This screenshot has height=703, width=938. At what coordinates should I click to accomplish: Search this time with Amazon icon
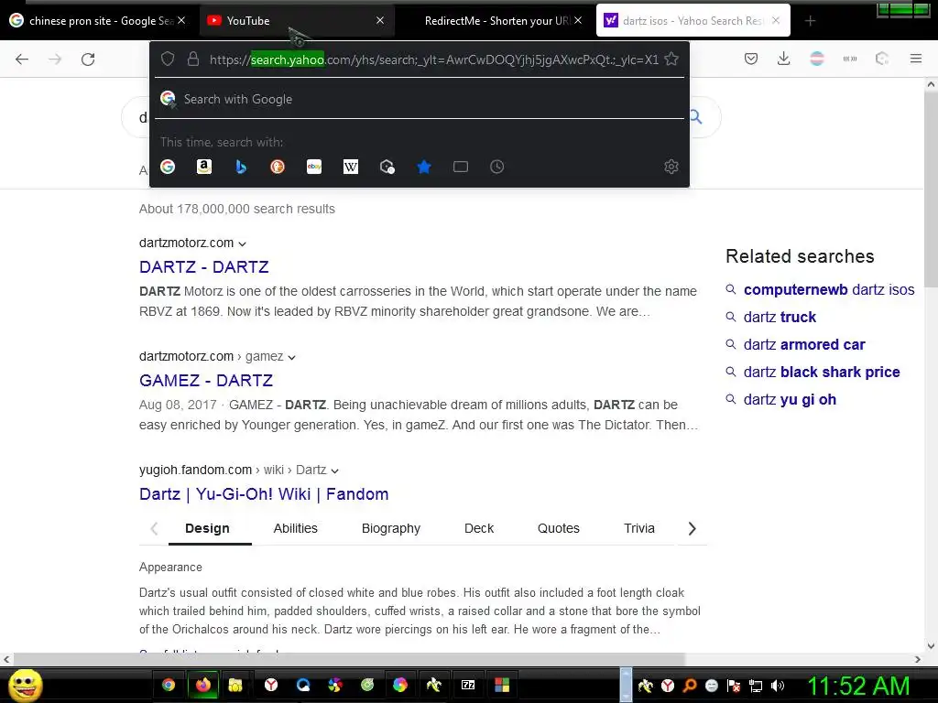204,167
